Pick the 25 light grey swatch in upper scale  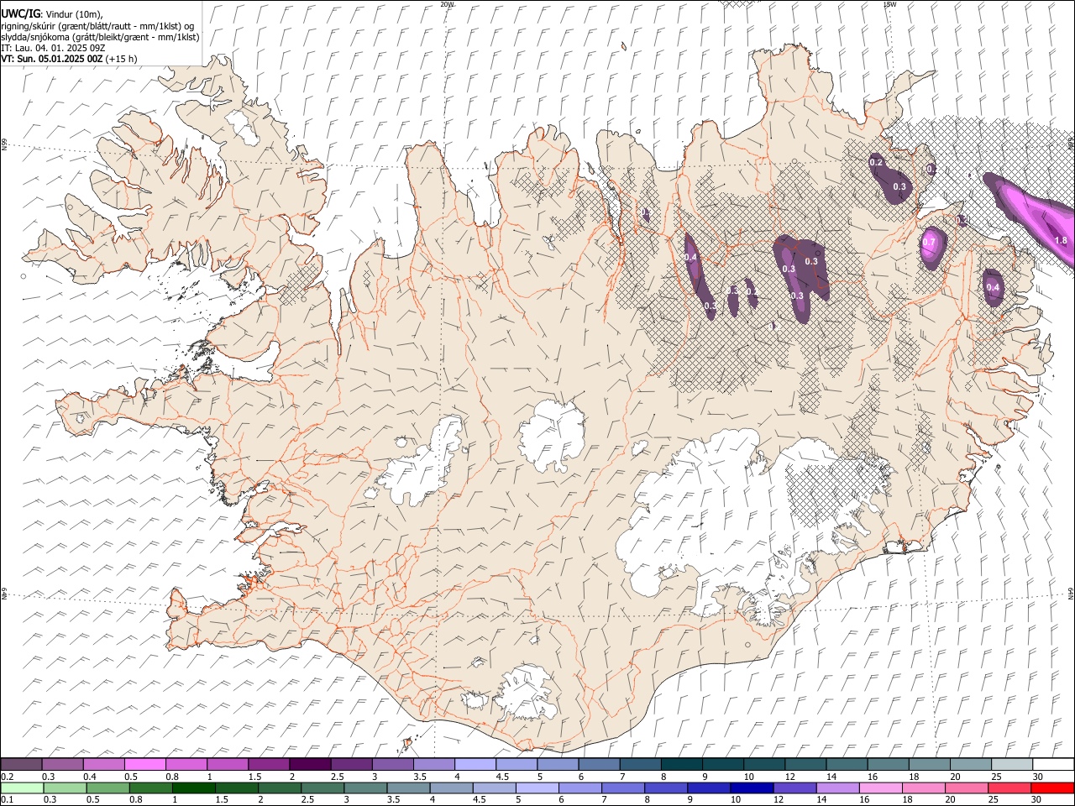[1012, 764]
